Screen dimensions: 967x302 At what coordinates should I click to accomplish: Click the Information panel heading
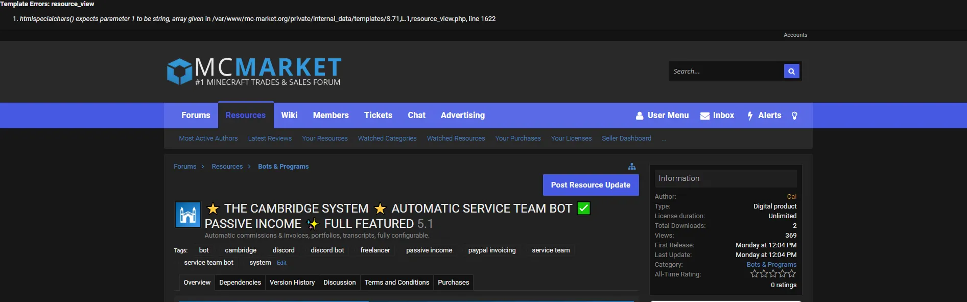(725, 178)
